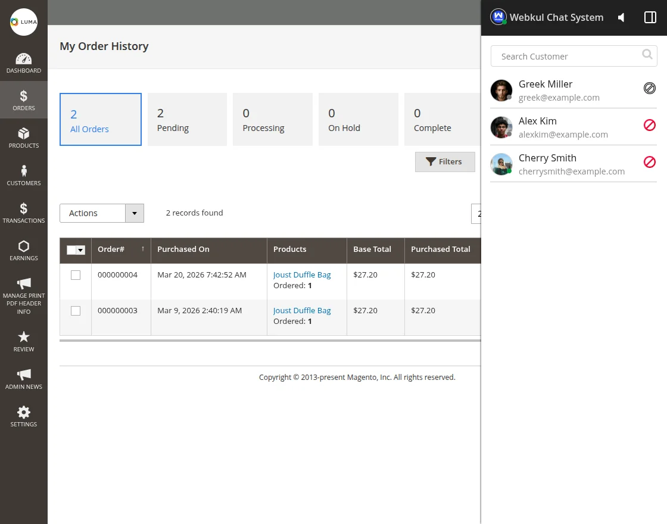Image resolution: width=667 pixels, height=524 pixels.
Task: Toggle block status for Alex Kim
Action: tap(650, 125)
